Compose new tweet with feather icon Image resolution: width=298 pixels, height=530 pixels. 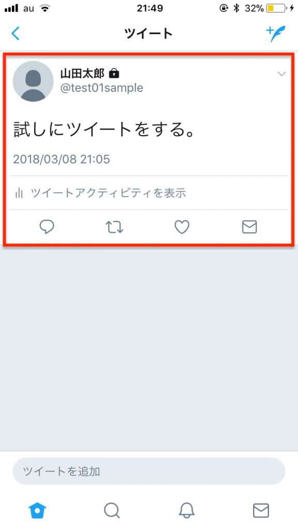tap(276, 34)
